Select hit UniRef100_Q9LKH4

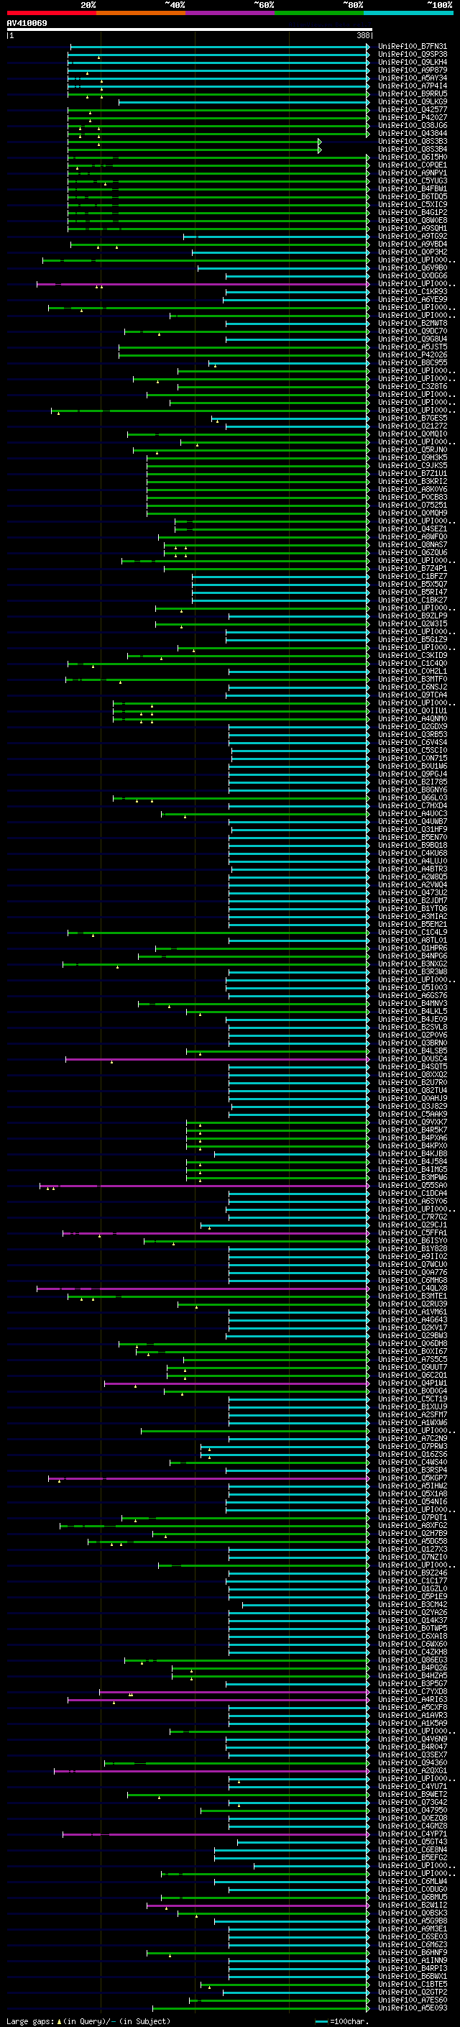tap(413, 62)
